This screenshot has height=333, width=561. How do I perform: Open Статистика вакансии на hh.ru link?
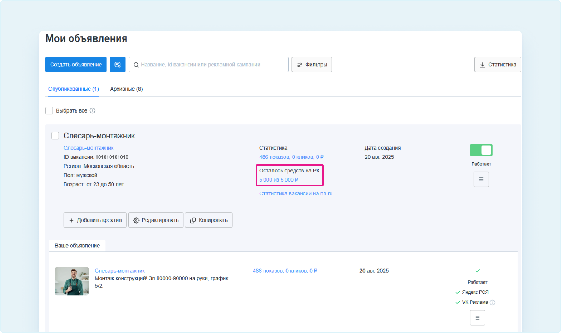click(296, 194)
